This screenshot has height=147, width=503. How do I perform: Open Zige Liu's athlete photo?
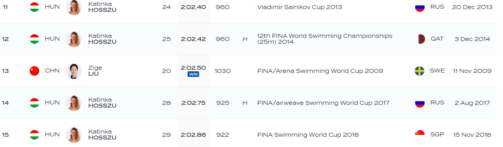click(x=74, y=71)
